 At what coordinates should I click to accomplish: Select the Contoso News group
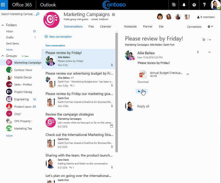pyautogui.click(x=23, y=70)
